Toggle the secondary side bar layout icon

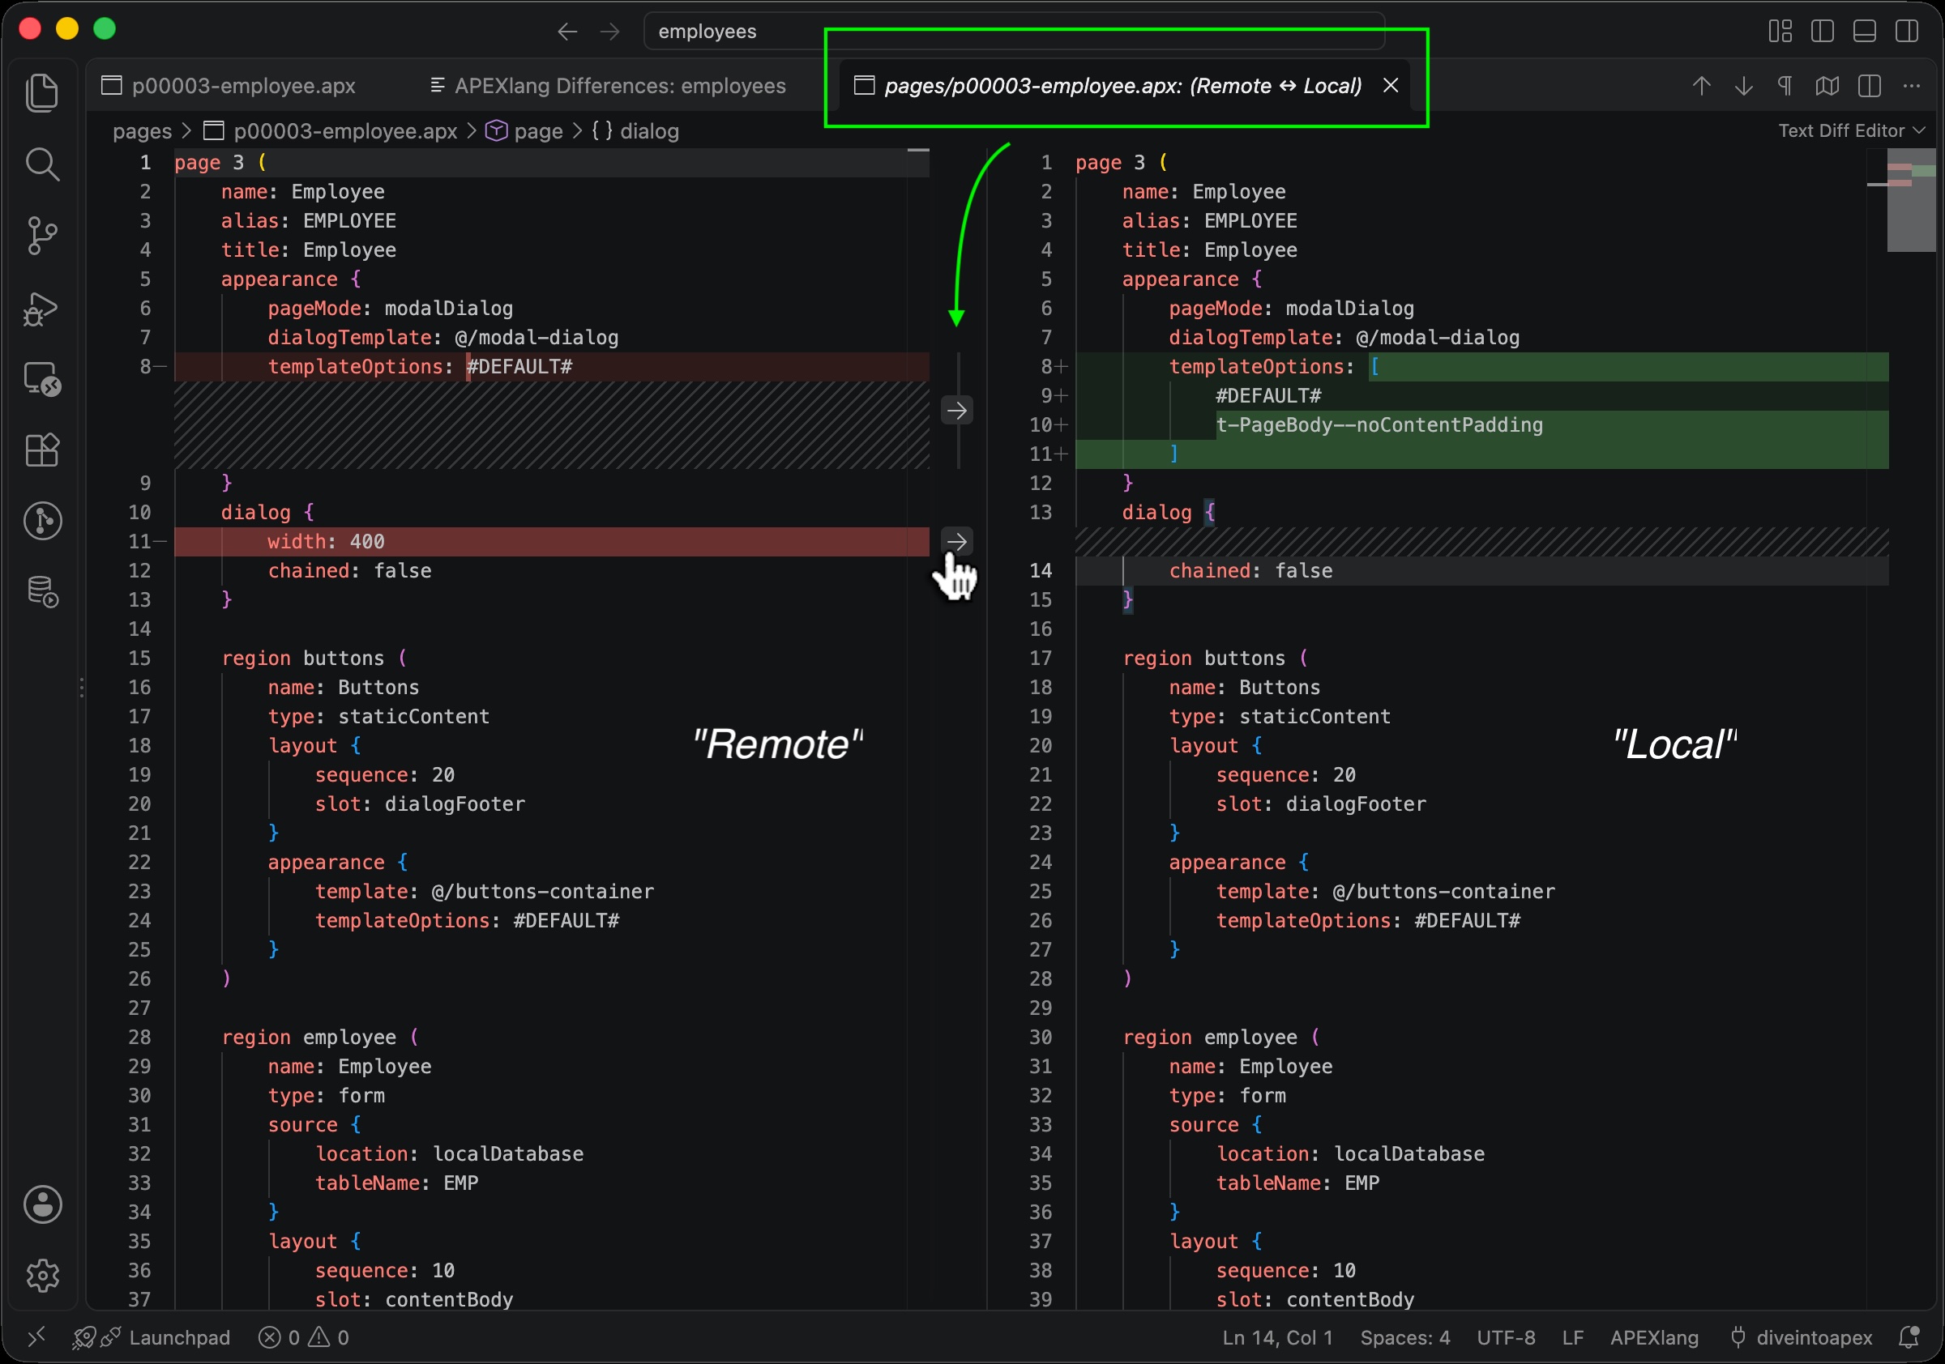(1907, 32)
